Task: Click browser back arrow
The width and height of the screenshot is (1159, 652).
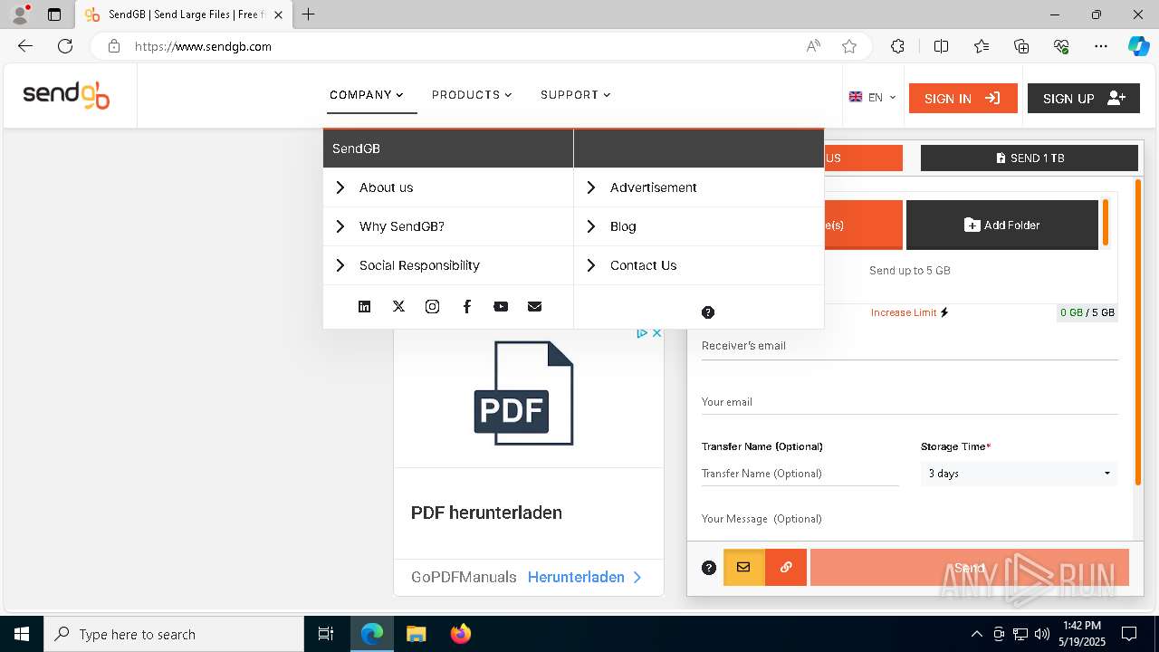Action: [25, 46]
